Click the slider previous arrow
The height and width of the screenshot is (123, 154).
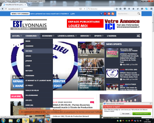tap(14, 45)
